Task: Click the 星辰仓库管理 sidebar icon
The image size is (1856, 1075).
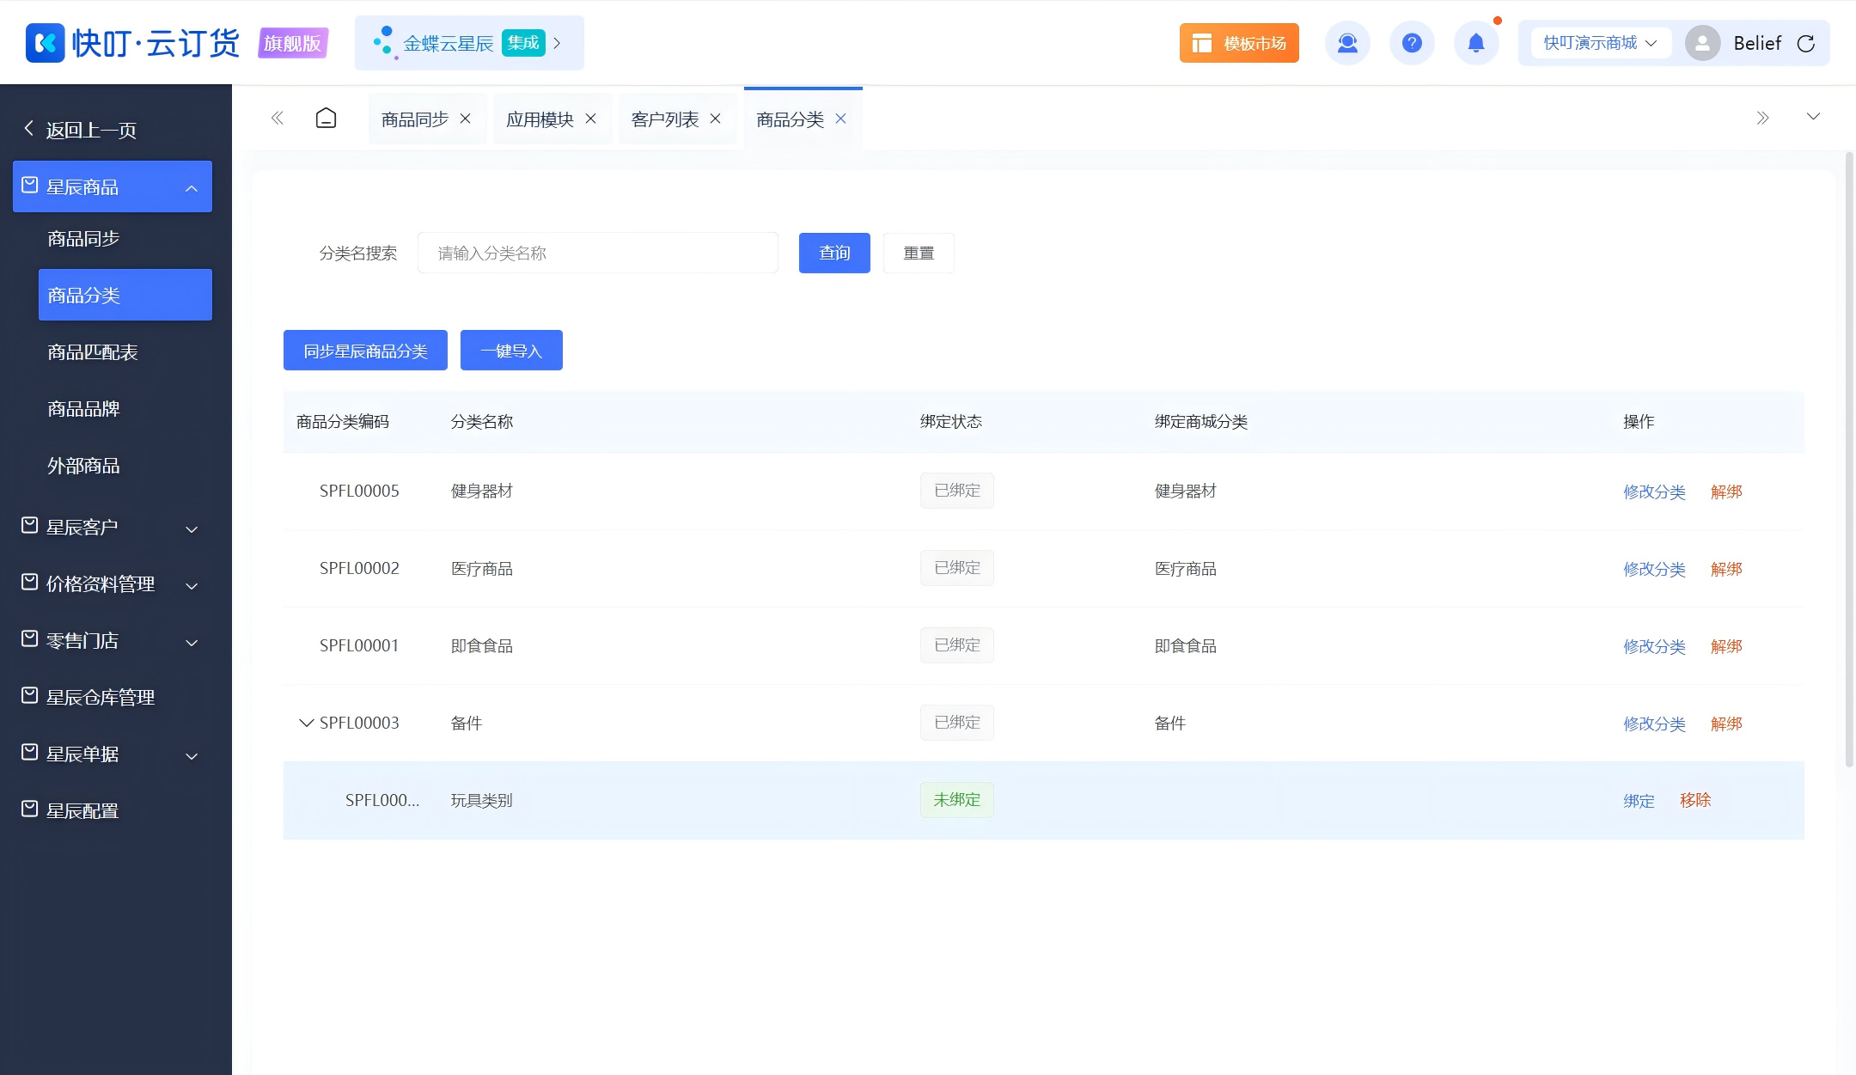Action: pos(30,695)
